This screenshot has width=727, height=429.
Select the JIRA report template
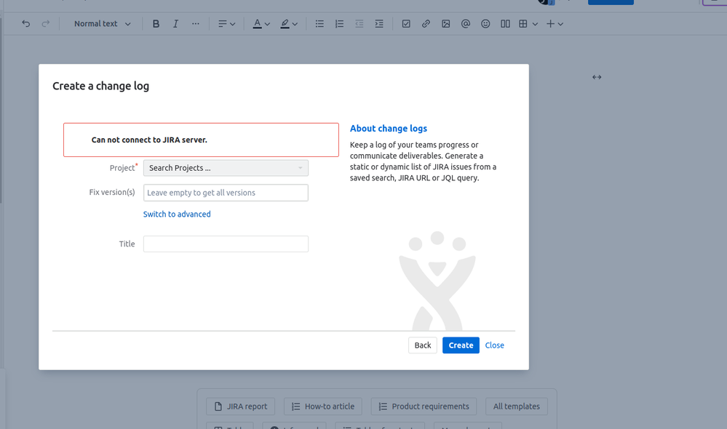(241, 406)
